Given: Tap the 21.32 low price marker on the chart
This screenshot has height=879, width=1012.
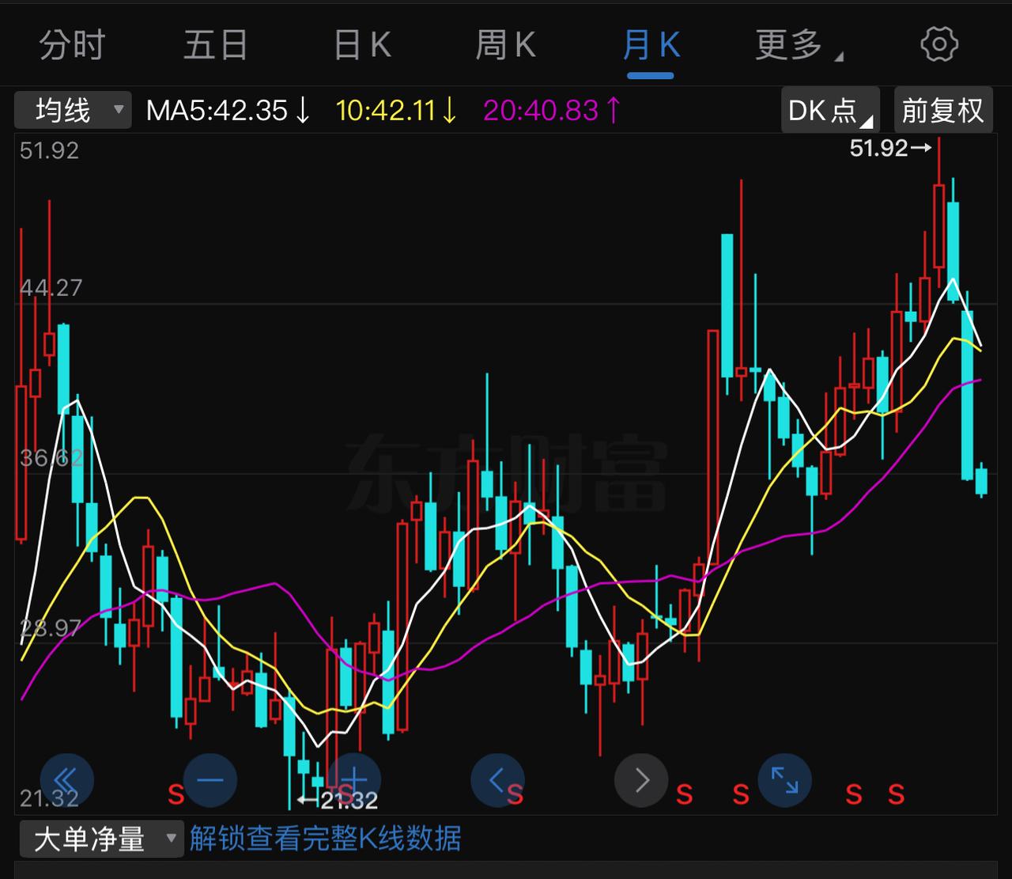Looking at the screenshot, I should (338, 801).
